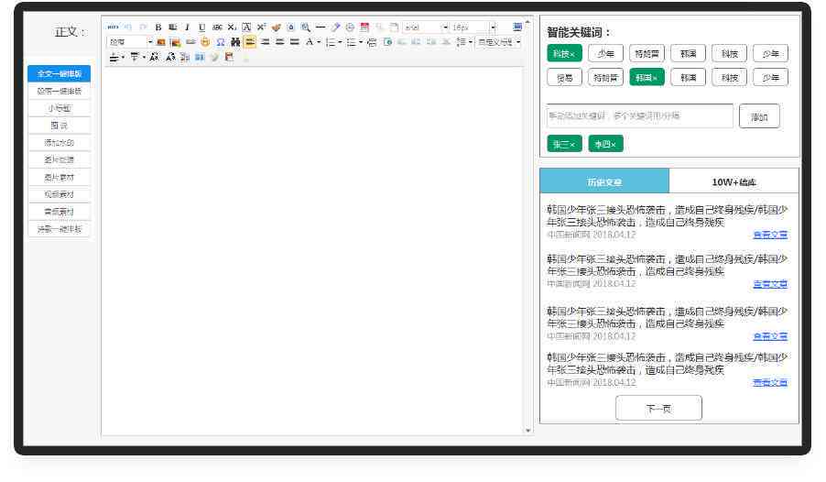Insert an emoticon
This screenshot has height=482, width=826.
tap(205, 42)
